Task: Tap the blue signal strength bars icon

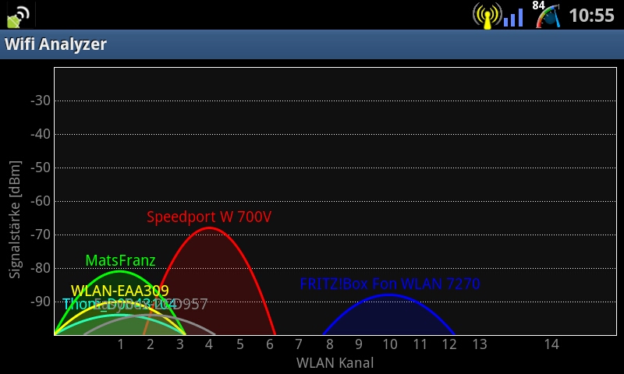Action: pyautogui.click(x=513, y=17)
